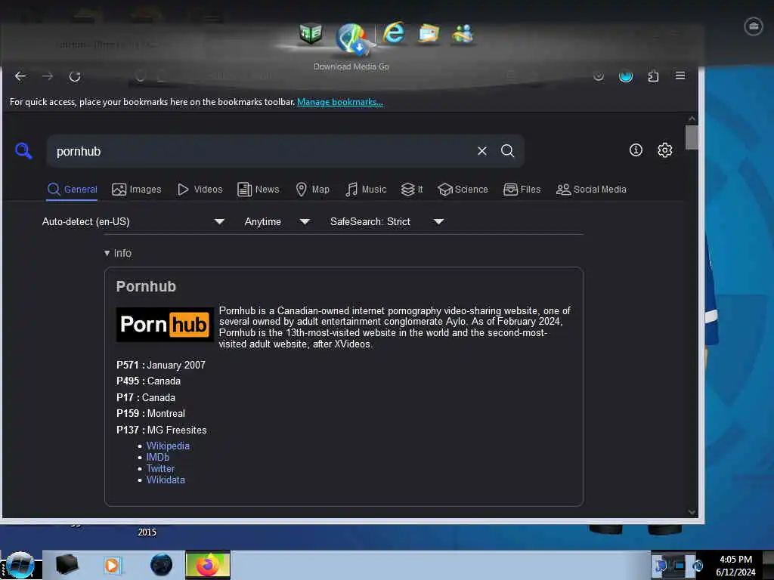Open the Twitter link in Info box
The image size is (774, 580).
(x=160, y=468)
